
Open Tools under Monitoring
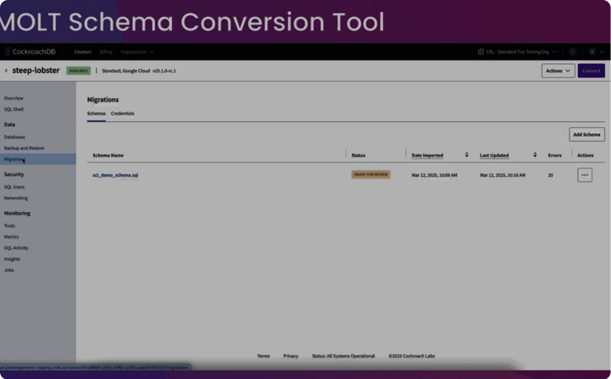(10, 225)
